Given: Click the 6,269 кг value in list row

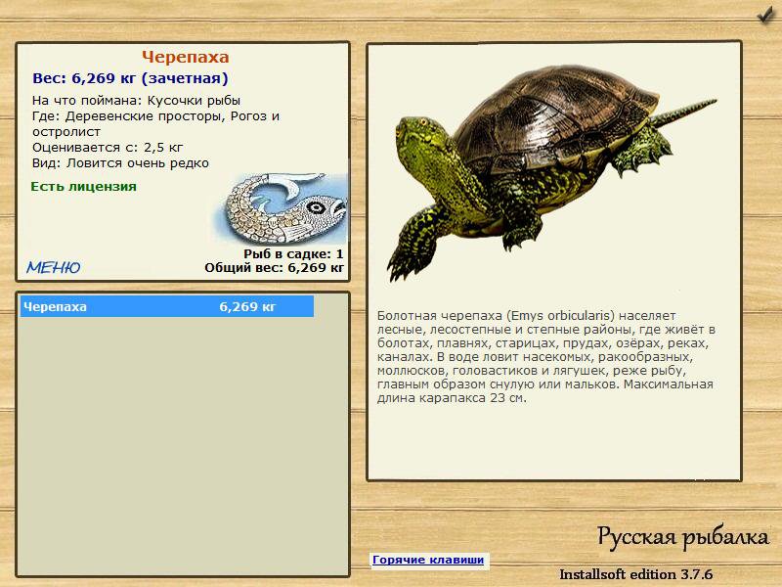Looking at the screenshot, I should [x=247, y=306].
